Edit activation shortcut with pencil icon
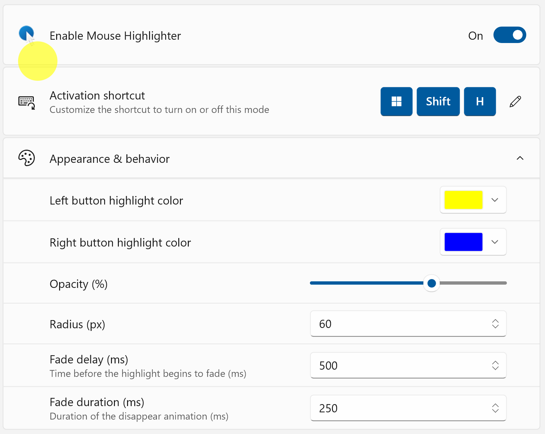The height and width of the screenshot is (434, 545). click(x=515, y=102)
